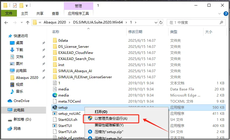Open 音乐 in quick access
Viewport: 230px width, 140px height.
[16, 91]
